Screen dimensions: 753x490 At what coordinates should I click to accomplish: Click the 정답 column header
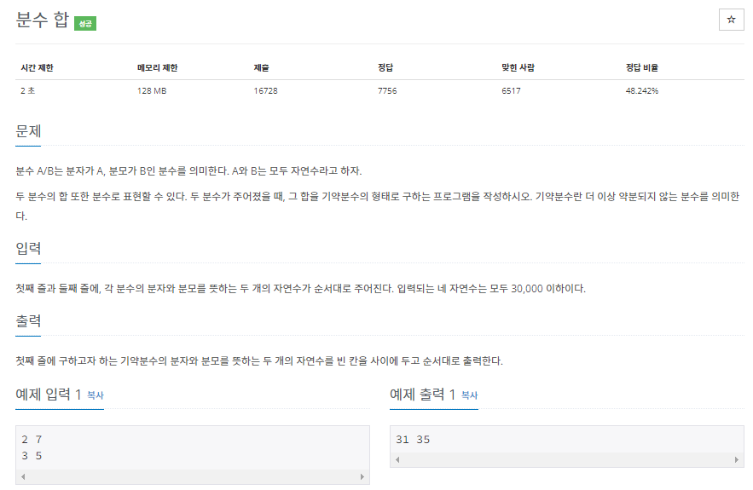(x=385, y=67)
